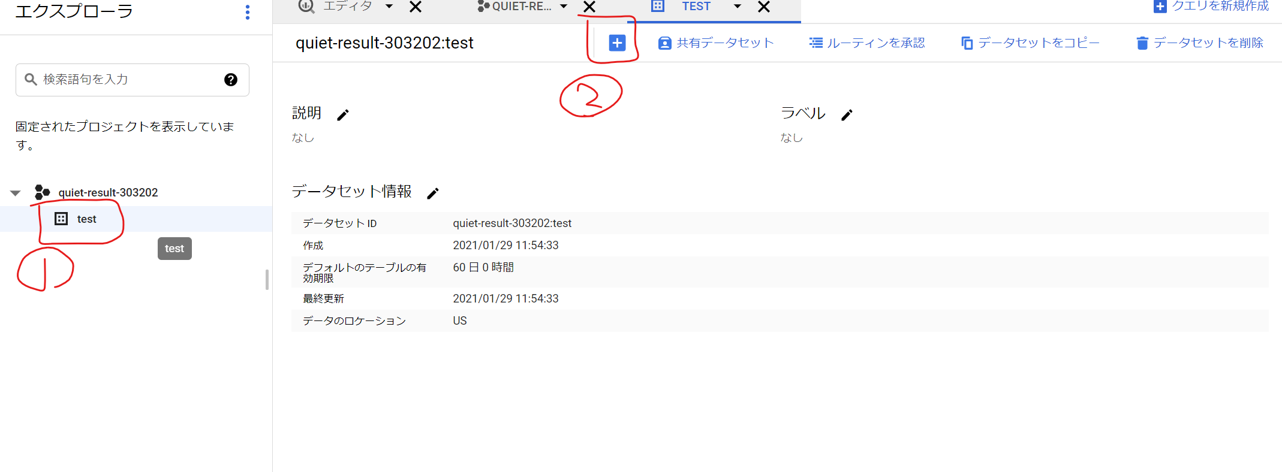1282x472 pixels.
Task: Click the search help question mark icon
Action: pos(231,80)
